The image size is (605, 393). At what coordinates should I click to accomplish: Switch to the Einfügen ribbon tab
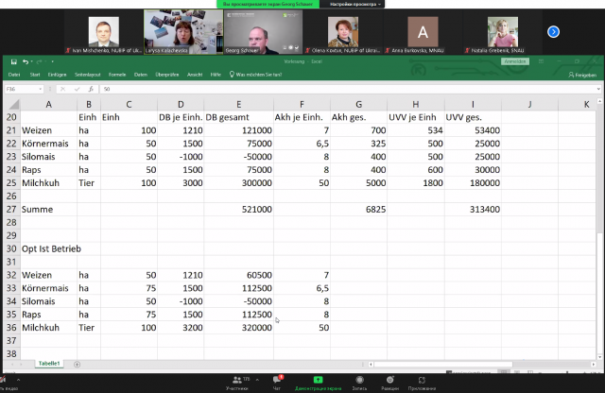click(57, 74)
